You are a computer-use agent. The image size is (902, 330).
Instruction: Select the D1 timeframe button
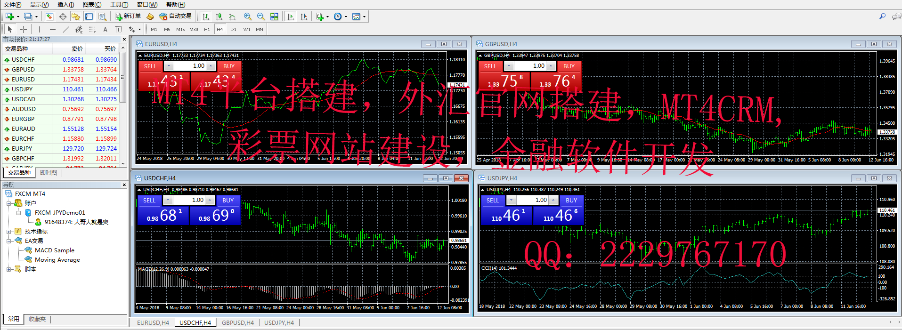pos(233,29)
